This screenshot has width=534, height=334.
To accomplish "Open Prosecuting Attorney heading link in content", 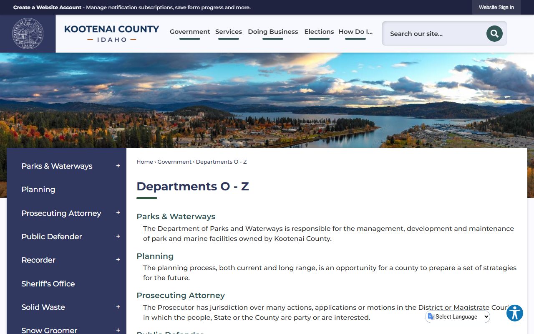I will tap(181, 295).
